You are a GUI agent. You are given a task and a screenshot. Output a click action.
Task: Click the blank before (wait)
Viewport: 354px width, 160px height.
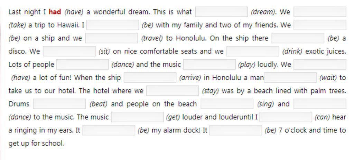[290, 78]
